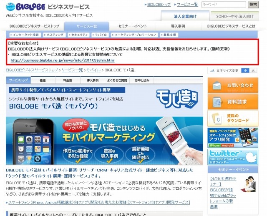This screenshot has height=216, width=267.
Task: Click breadcrumb BIGLOBEビジネスサービストップ
Action: pyautogui.click(x=32, y=70)
